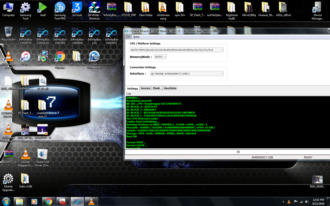Select the Recycle Bin icon
330x206 pixels.
[8, 34]
